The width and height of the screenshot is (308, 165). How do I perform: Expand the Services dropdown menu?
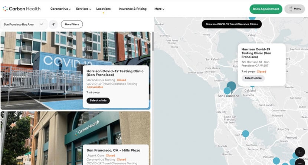[83, 9]
